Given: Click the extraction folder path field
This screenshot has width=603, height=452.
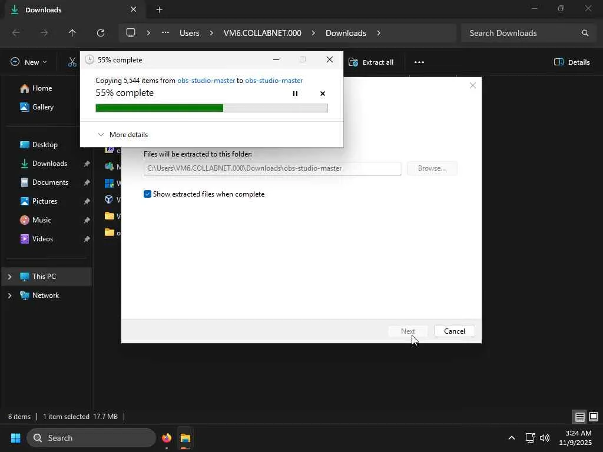Looking at the screenshot, I should (272, 168).
